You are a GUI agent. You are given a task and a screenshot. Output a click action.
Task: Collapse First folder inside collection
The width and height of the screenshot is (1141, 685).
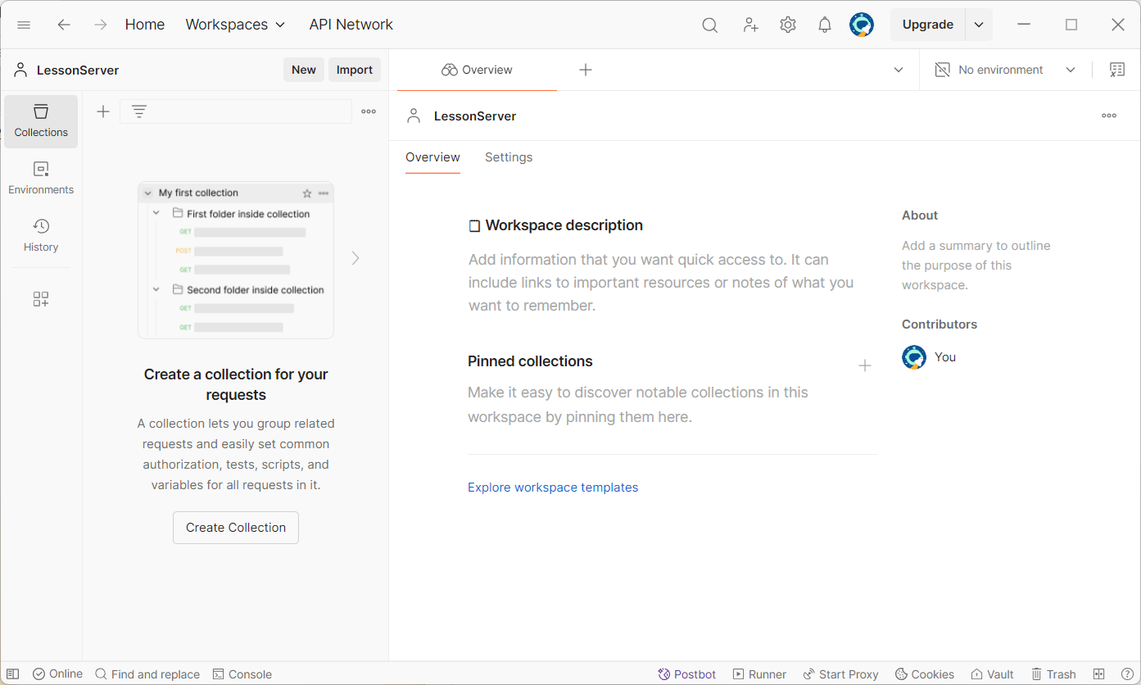[156, 213]
